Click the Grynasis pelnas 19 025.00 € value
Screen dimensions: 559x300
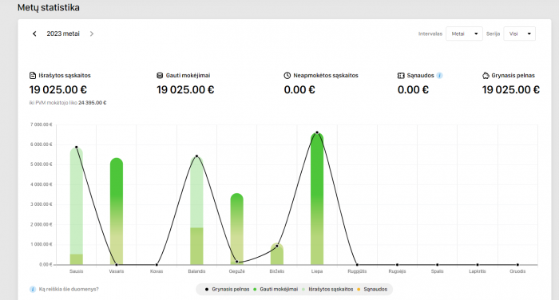[511, 90]
